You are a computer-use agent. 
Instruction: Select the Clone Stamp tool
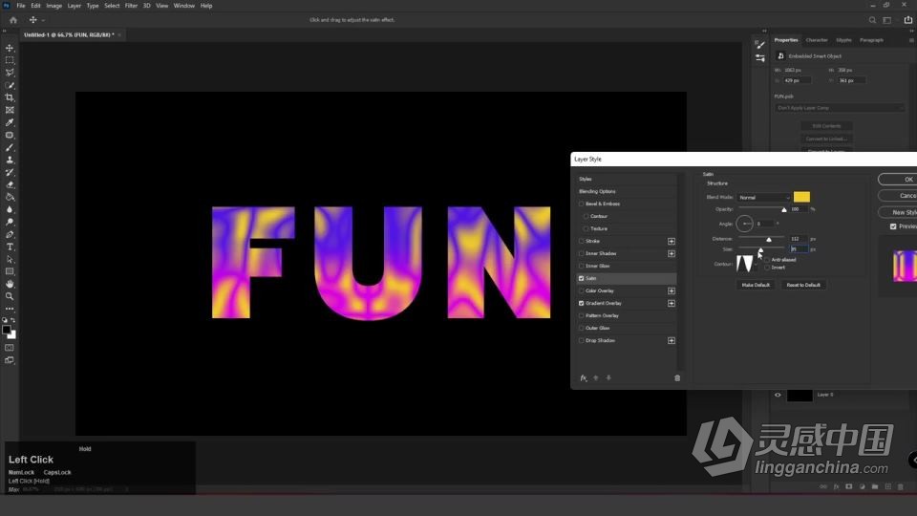[10, 160]
